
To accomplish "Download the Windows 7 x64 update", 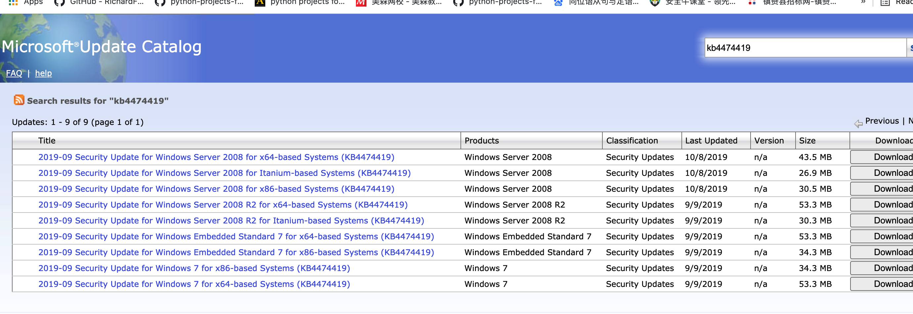I will click(882, 285).
